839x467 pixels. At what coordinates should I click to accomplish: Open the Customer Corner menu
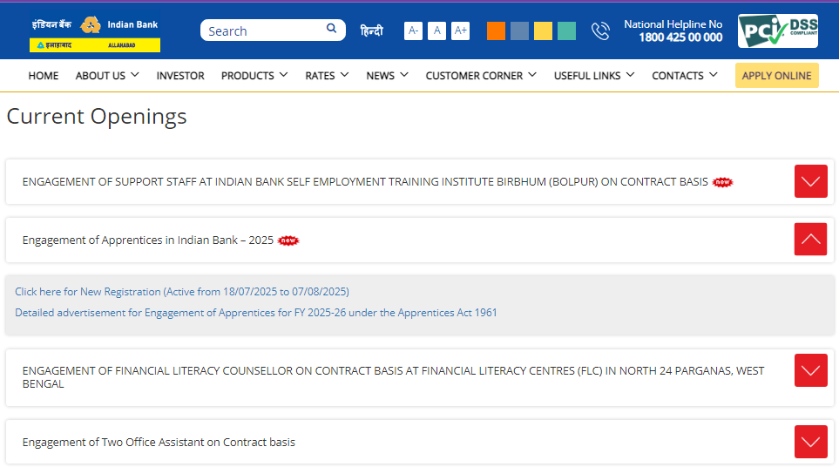[x=480, y=76]
